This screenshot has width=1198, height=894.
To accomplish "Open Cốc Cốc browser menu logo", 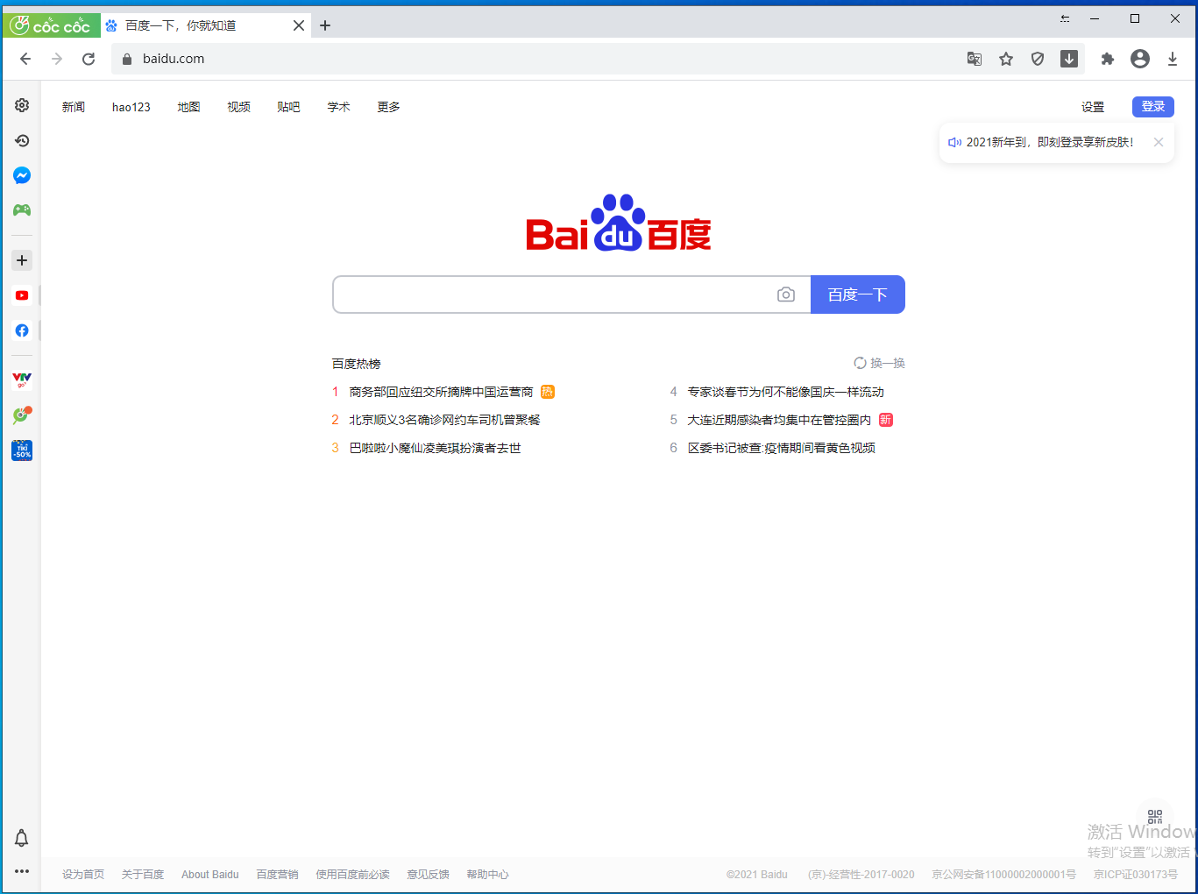I will (x=51, y=25).
